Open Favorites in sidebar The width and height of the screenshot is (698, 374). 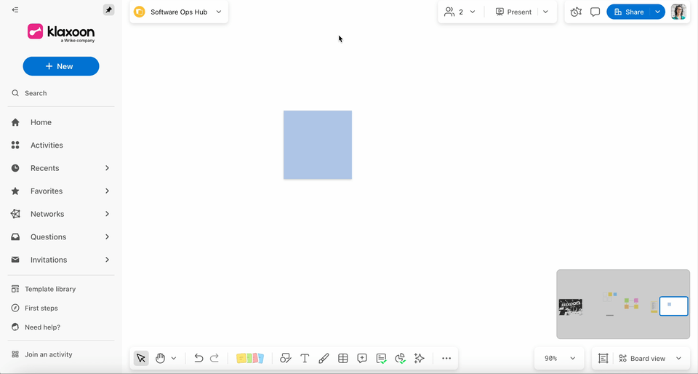(47, 191)
